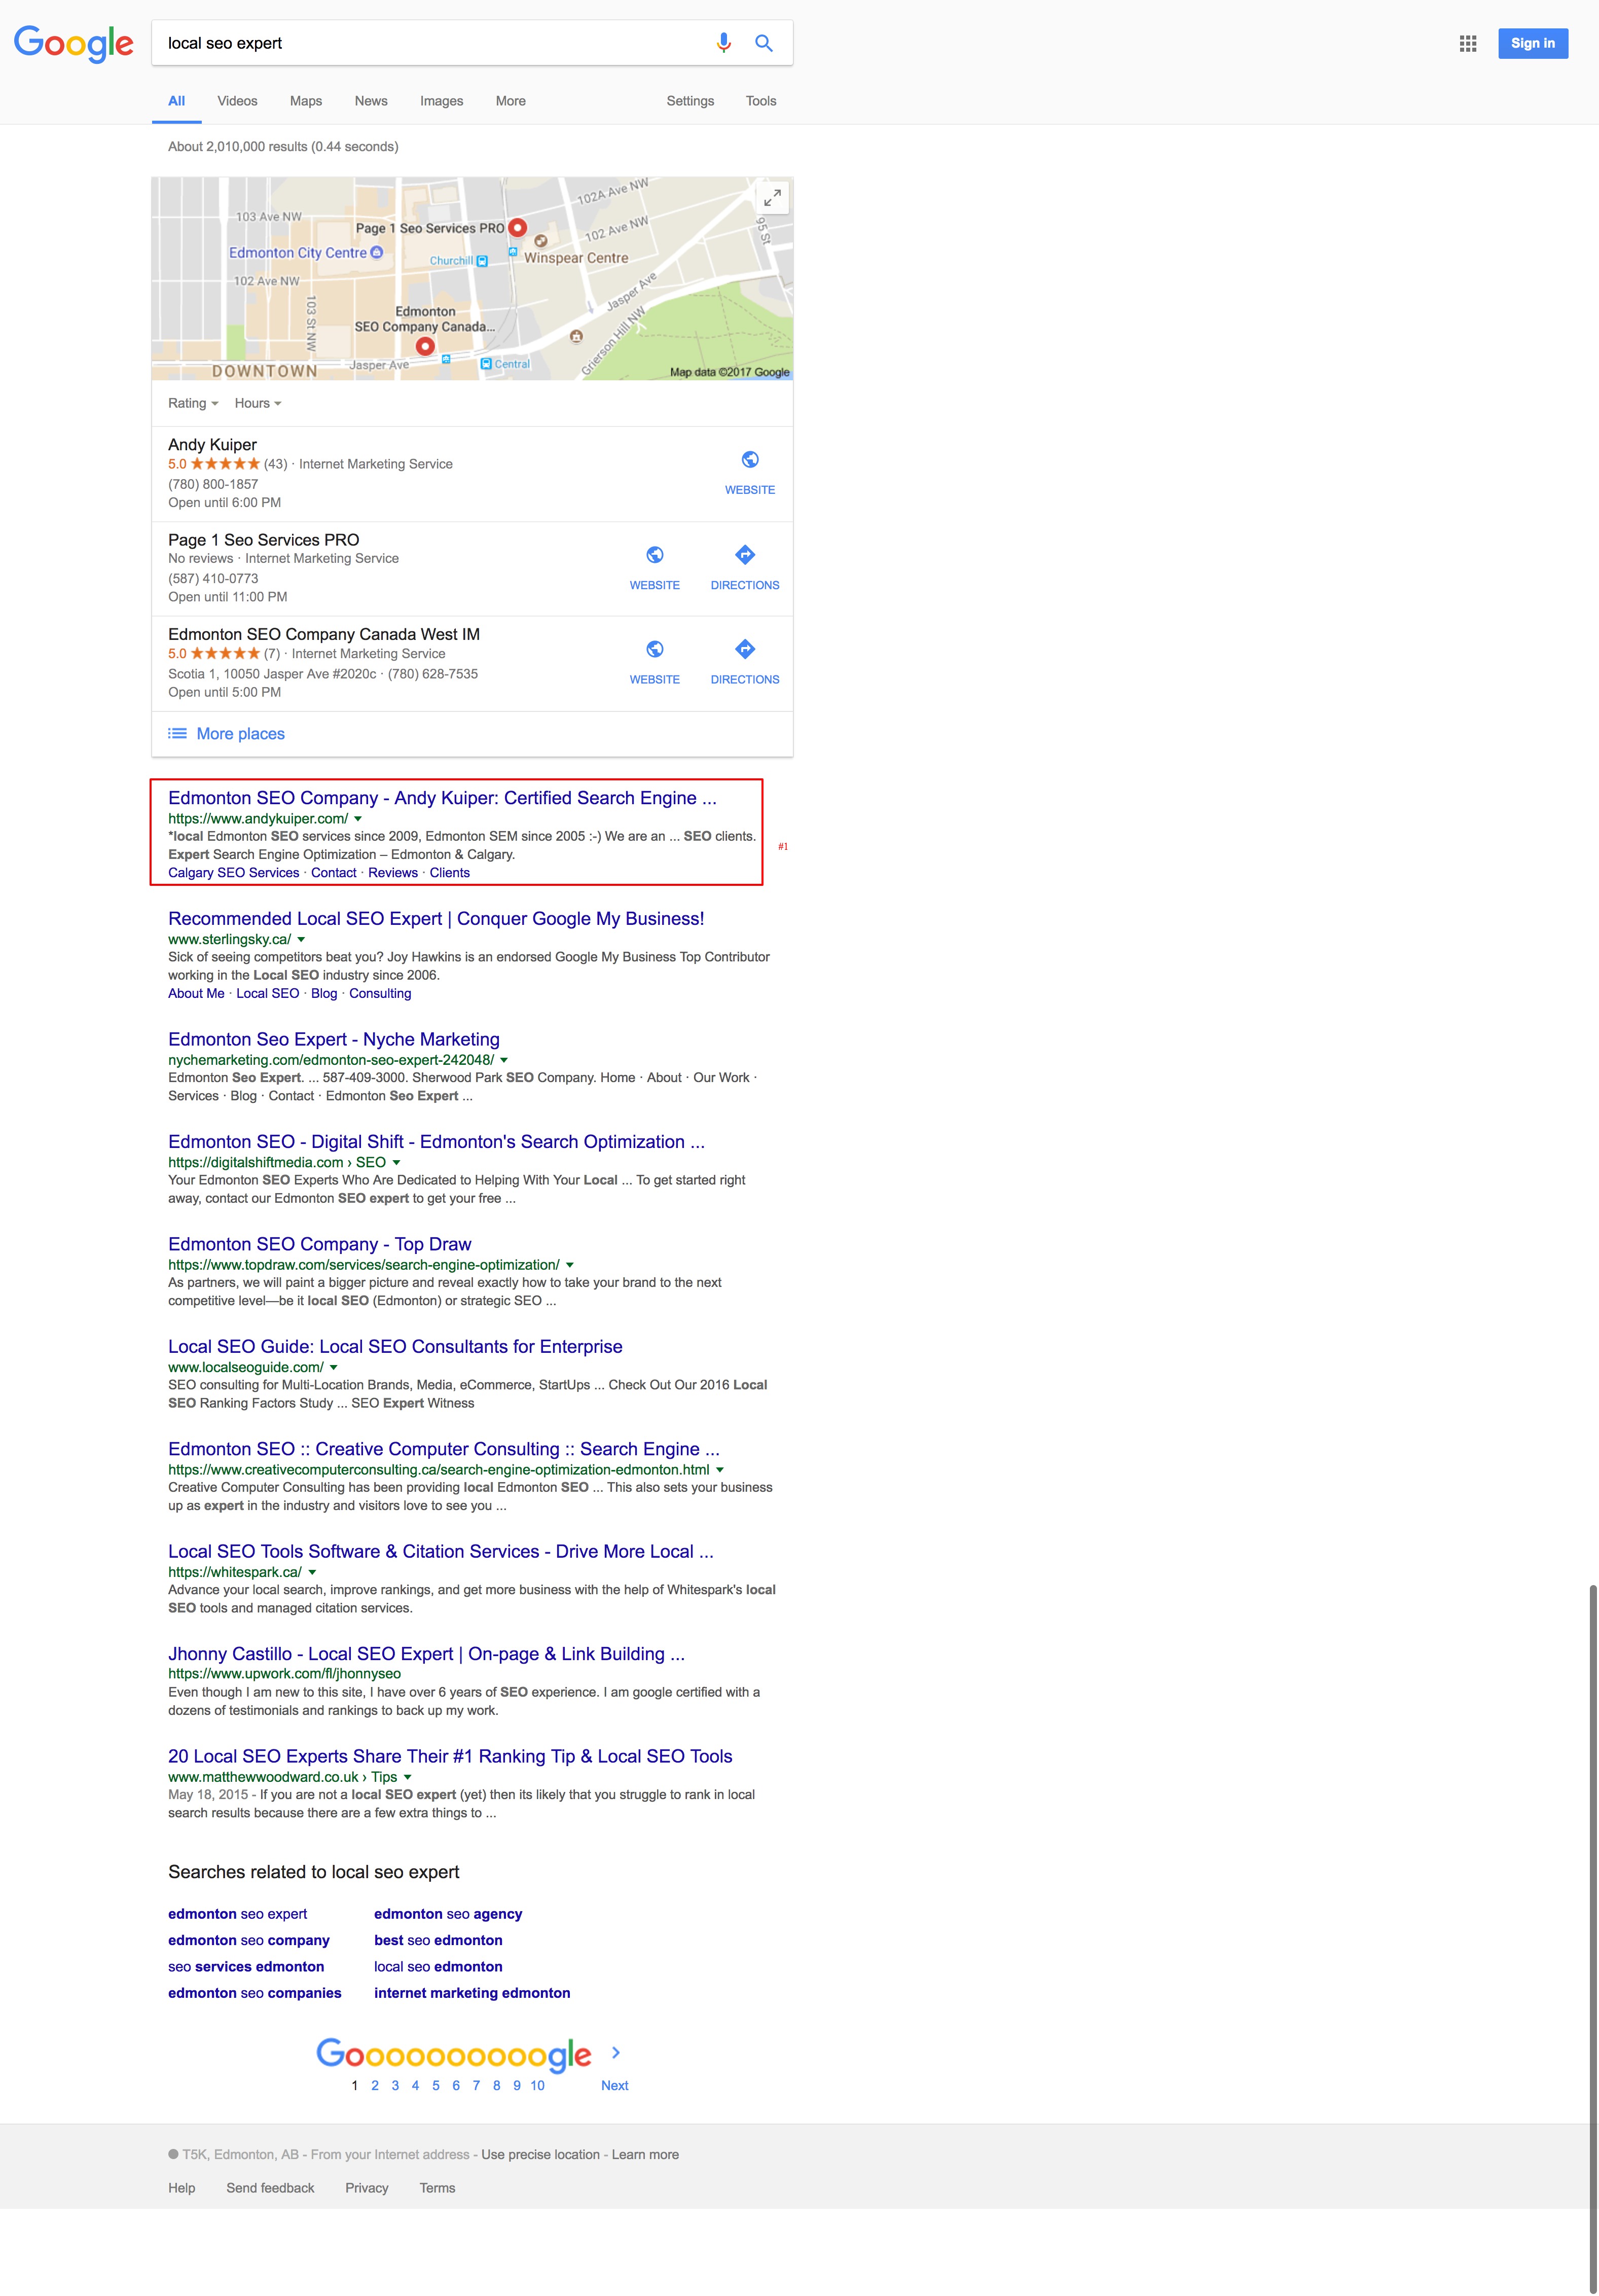Expand topdraw.com URL dropdown arrow
The height and width of the screenshot is (2296, 1599).
tap(570, 1265)
